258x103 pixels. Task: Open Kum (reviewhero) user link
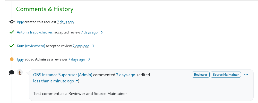pyautogui.click(x=31, y=46)
